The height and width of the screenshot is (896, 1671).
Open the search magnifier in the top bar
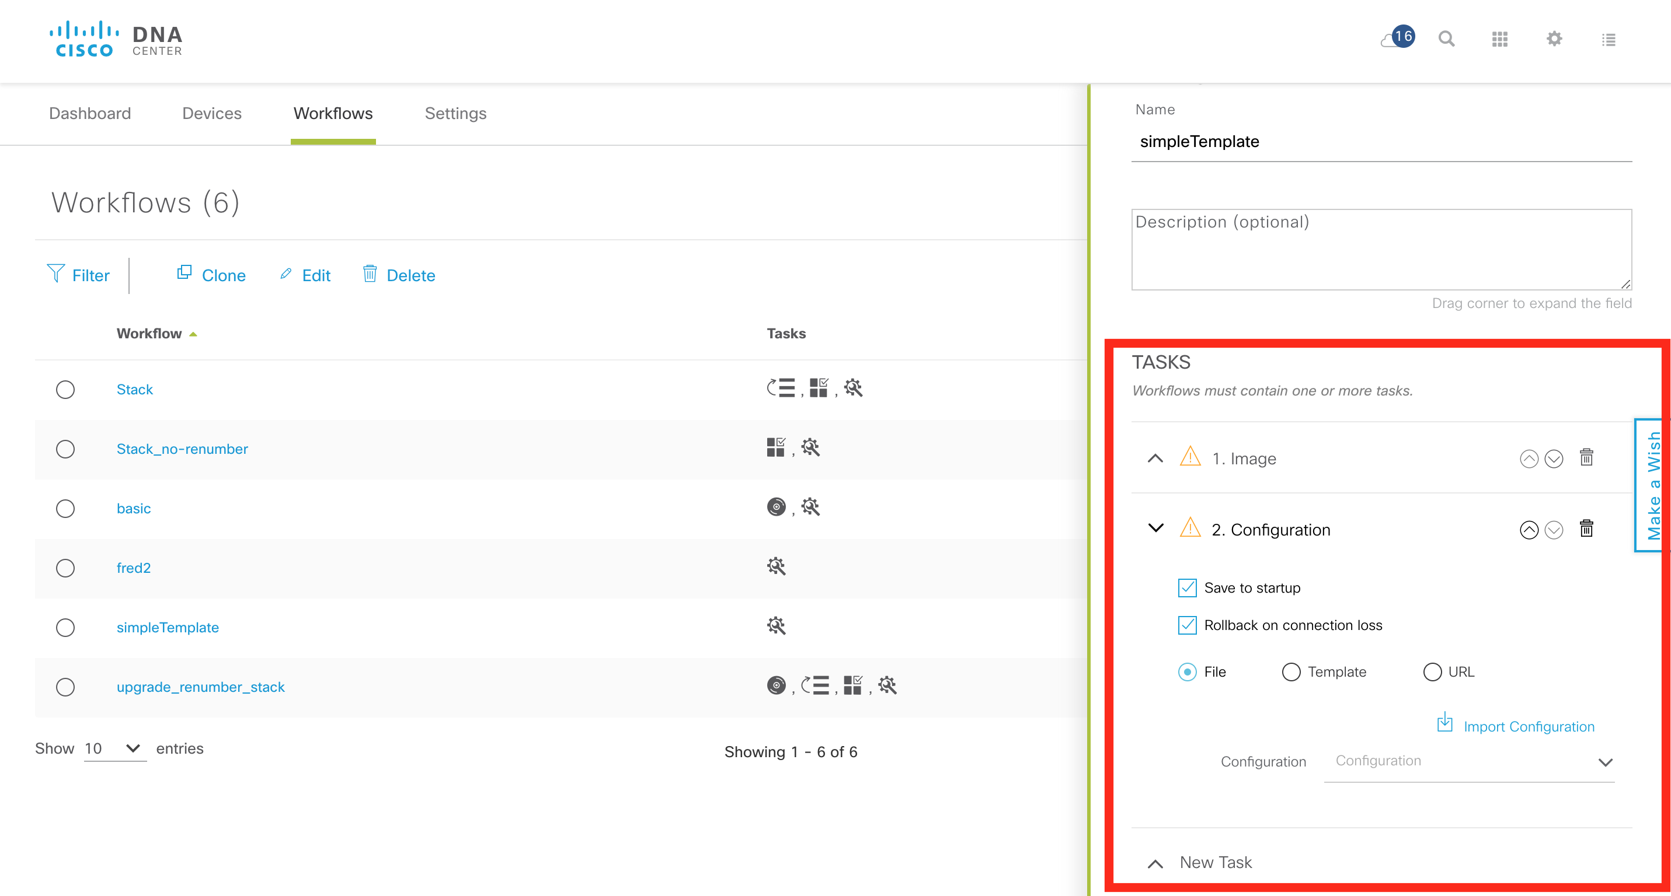[1446, 39]
